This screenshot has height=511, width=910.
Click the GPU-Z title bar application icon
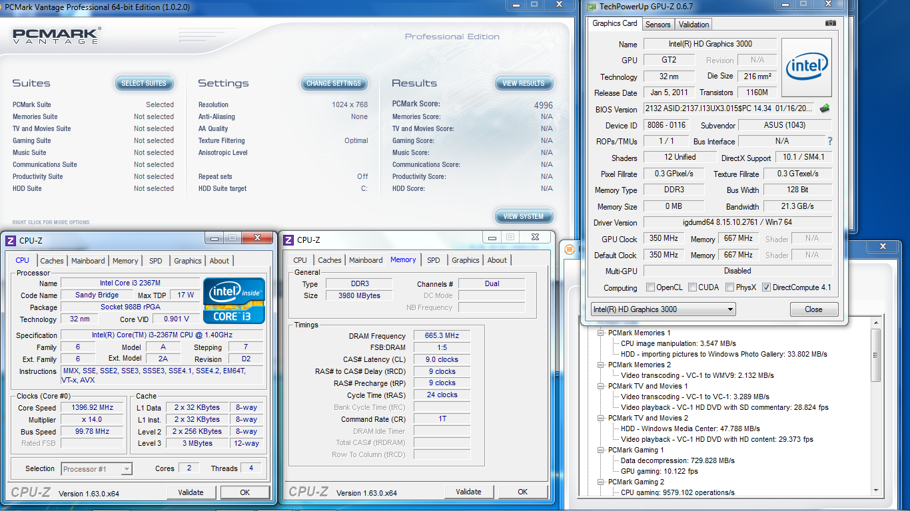click(x=591, y=7)
